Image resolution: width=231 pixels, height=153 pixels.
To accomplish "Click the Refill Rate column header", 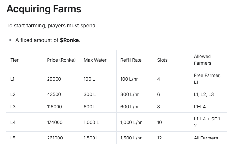I will tap(131, 60).
